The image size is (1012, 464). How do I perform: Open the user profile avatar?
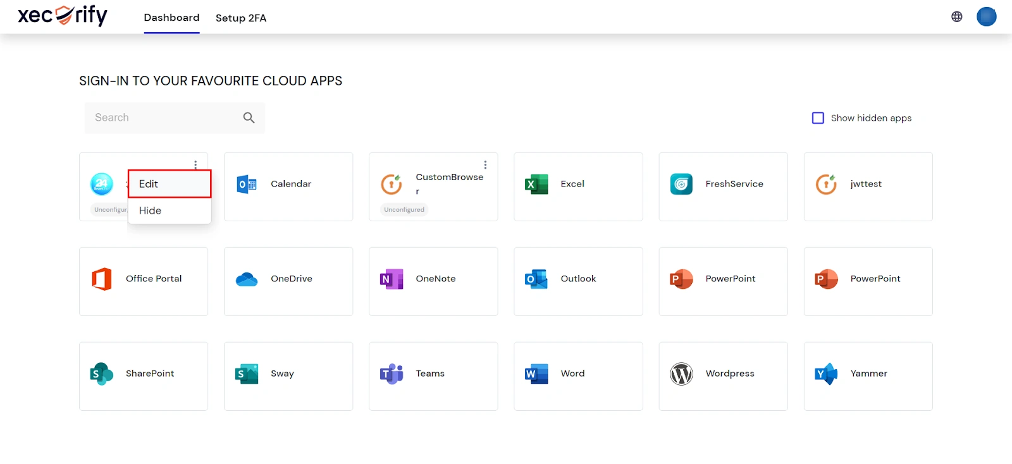click(x=986, y=17)
